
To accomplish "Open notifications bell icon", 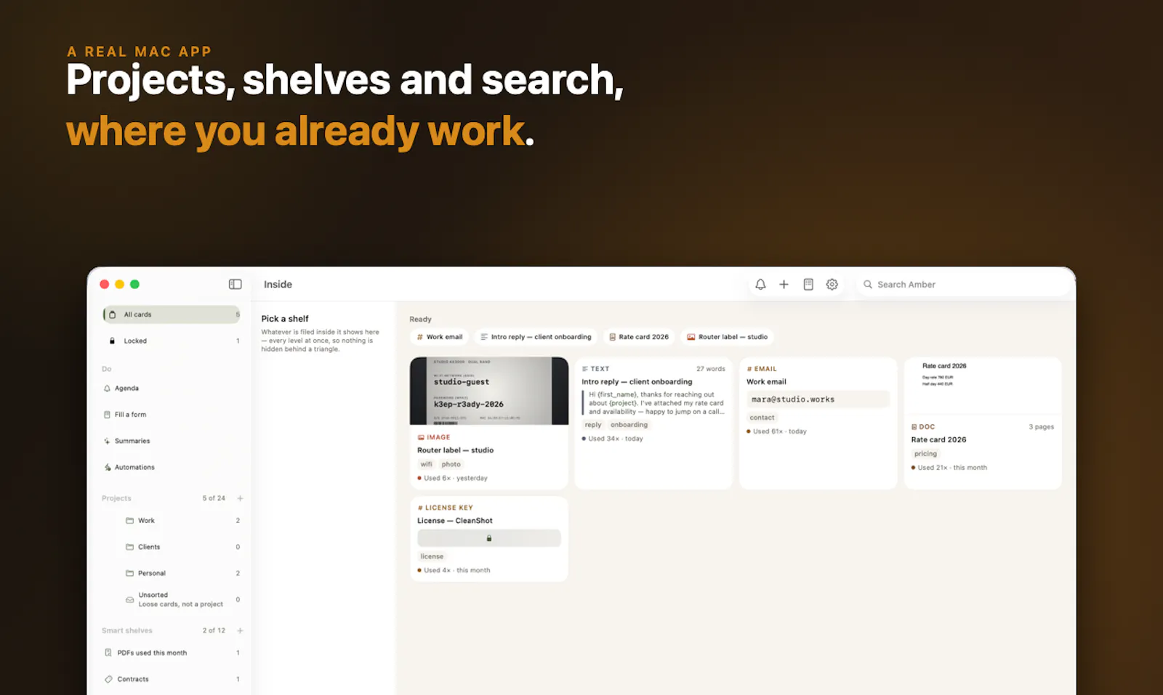I will tap(760, 285).
